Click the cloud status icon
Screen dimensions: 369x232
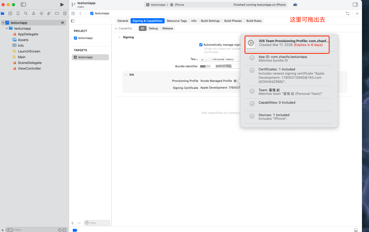[x=295, y=5]
